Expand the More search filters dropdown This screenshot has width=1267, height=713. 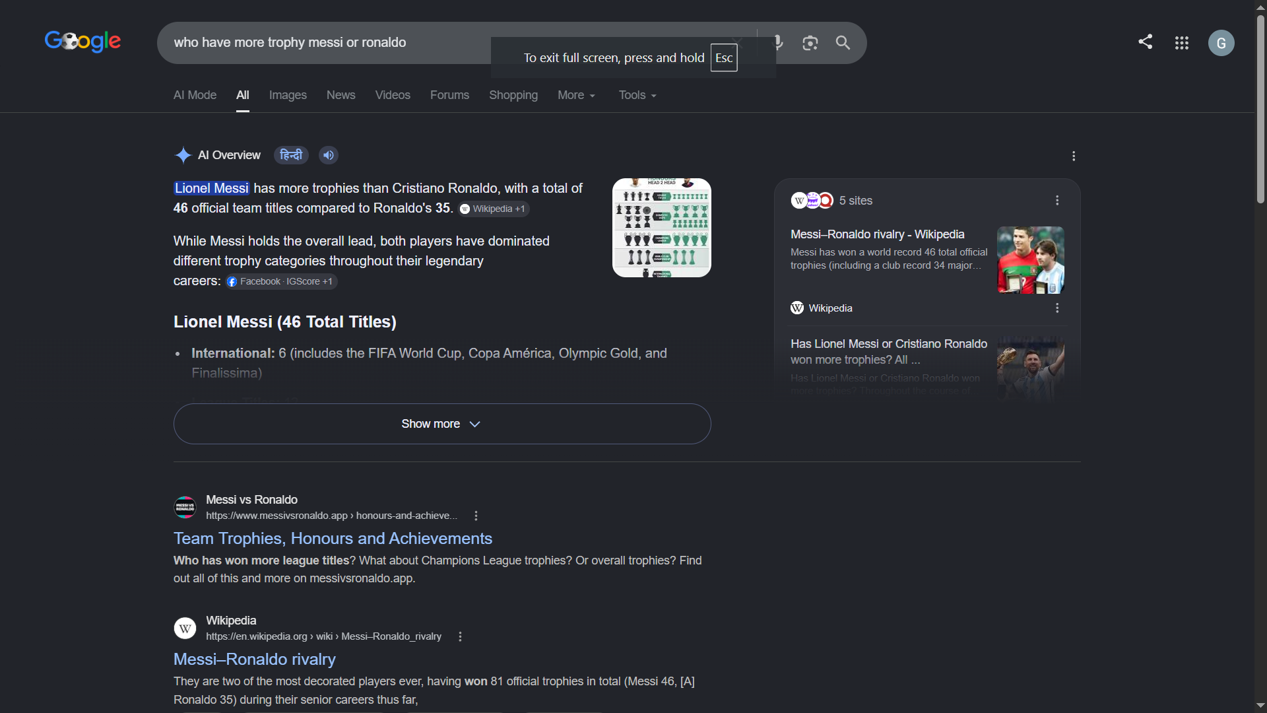coord(577,95)
